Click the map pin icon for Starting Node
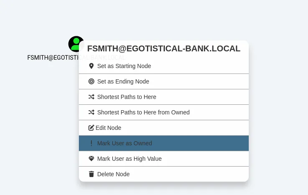This screenshot has width=308, height=195. pyautogui.click(x=91, y=66)
